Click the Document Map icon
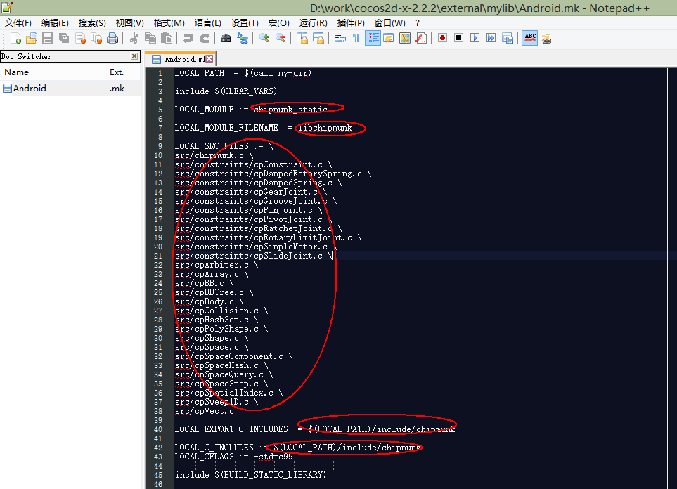The height and width of the screenshot is (489, 677). (x=405, y=39)
